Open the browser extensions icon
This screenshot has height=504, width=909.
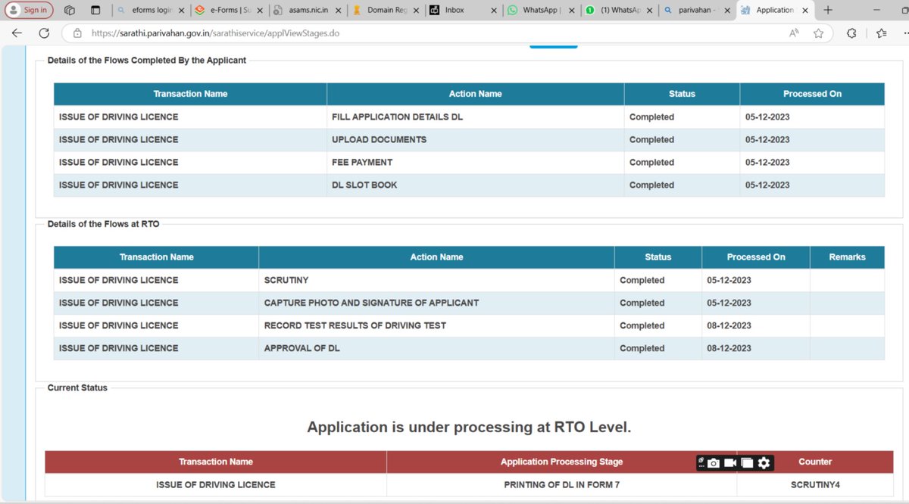click(851, 33)
